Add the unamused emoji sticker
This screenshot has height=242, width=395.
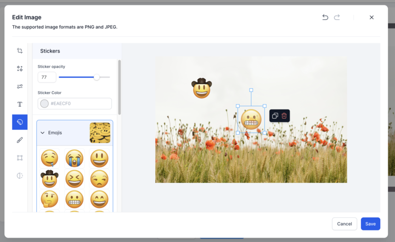pyautogui.click(x=99, y=178)
